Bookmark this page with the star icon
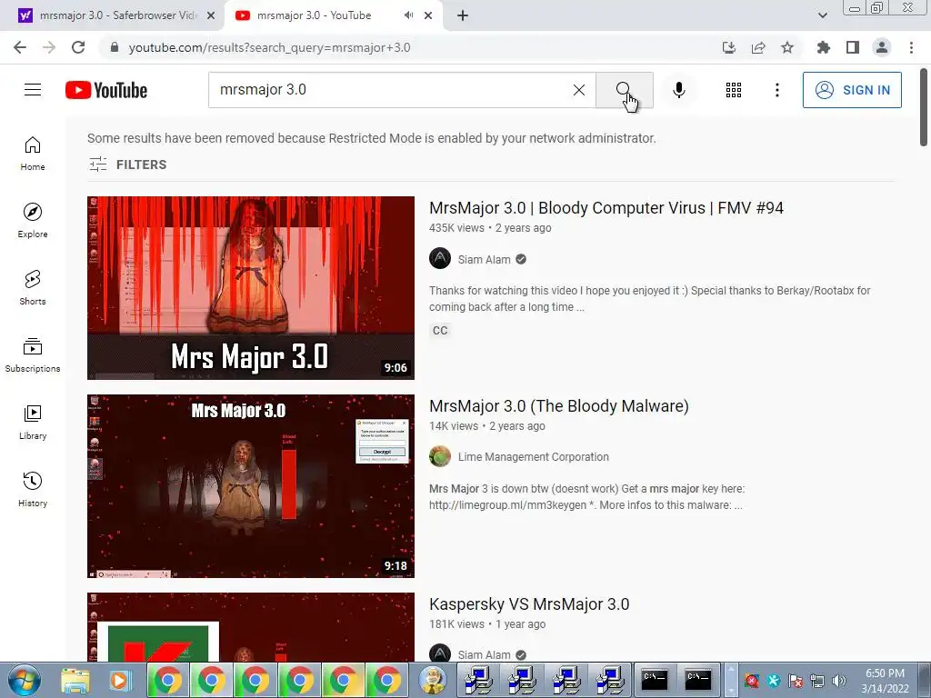Image resolution: width=931 pixels, height=698 pixels. 787,47
